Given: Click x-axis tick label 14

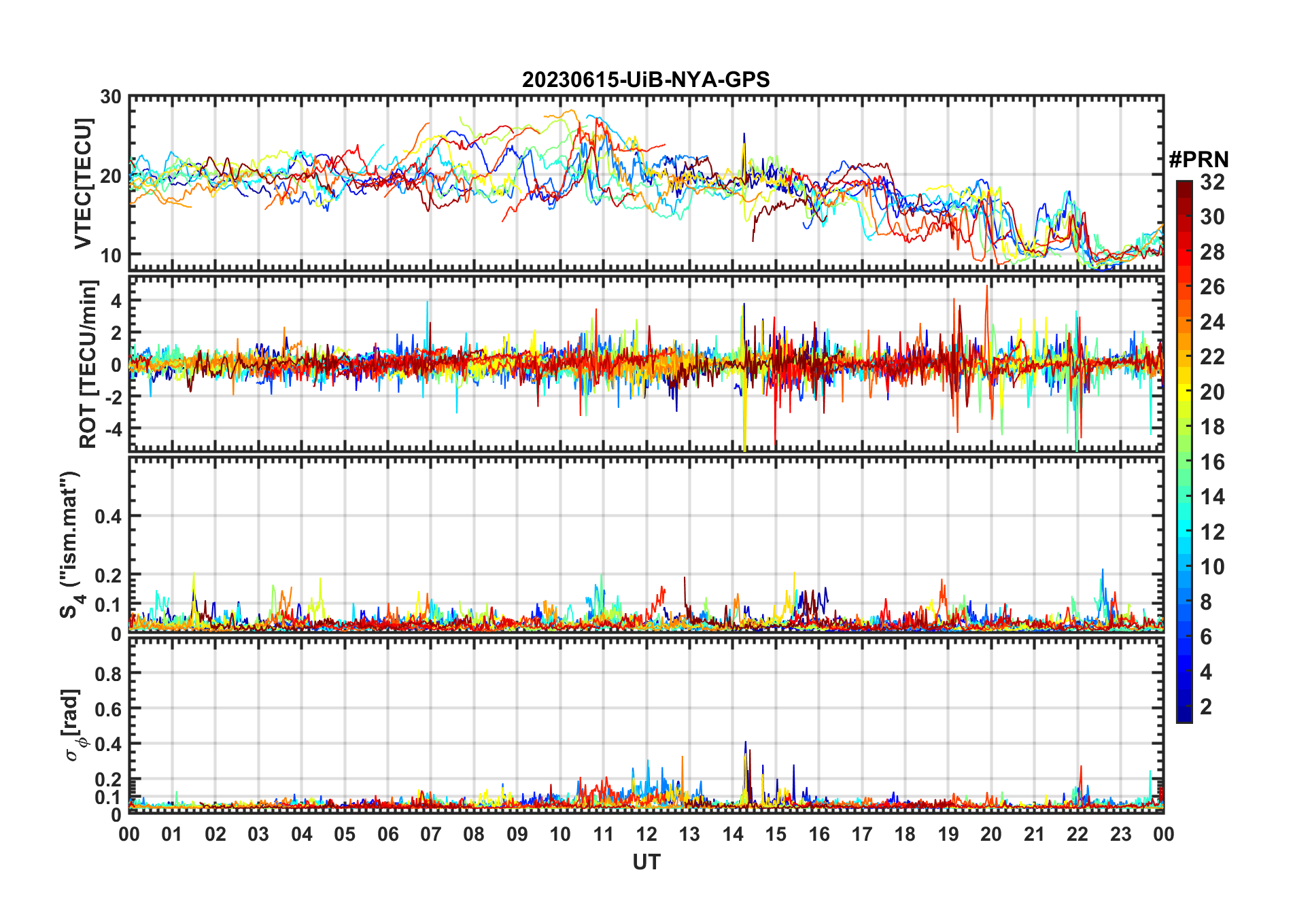Looking at the screenshot, I should click(x=733, y=834).
